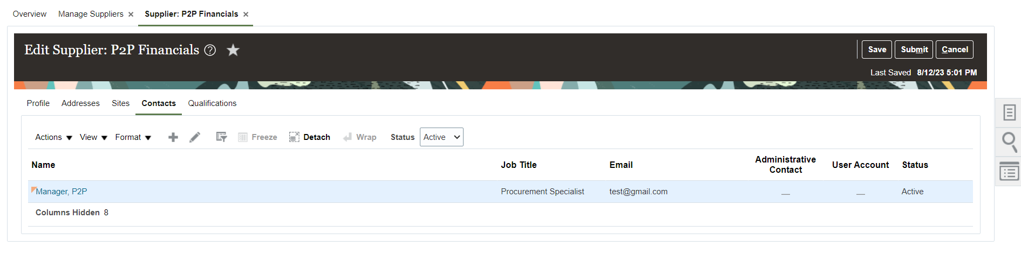1021x254 pixels.
Task: Click the Submit button
Action: tap(914, 50)
